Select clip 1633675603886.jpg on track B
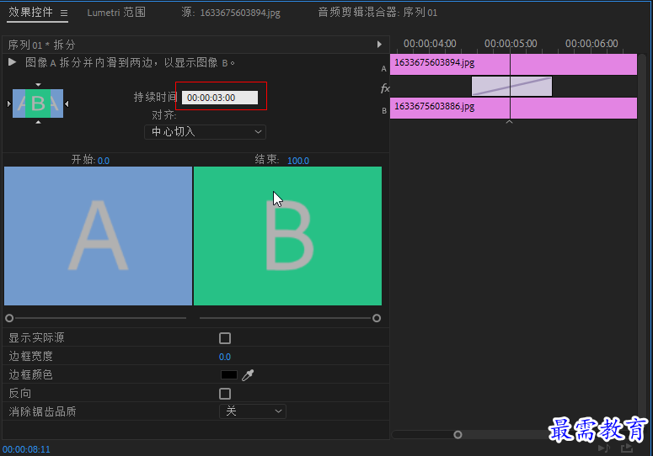The width and height of the screenshot is (653, 456). click(513, 108)
